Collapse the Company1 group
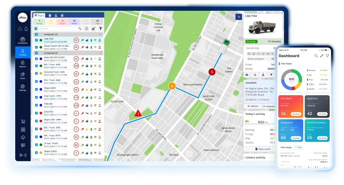 (100, 34)
